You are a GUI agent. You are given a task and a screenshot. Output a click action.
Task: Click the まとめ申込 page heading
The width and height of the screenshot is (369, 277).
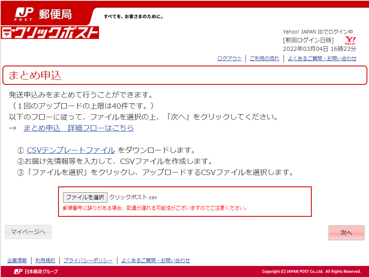(x=35, y=75)
